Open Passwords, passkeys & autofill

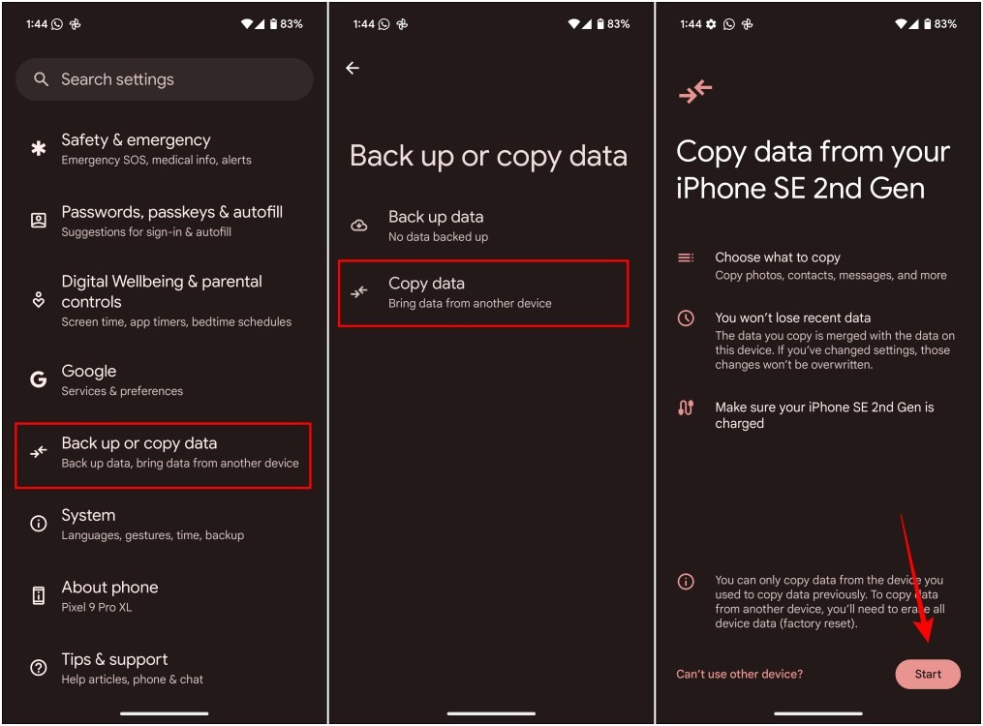pyautogui.click(x=165, y=221)
